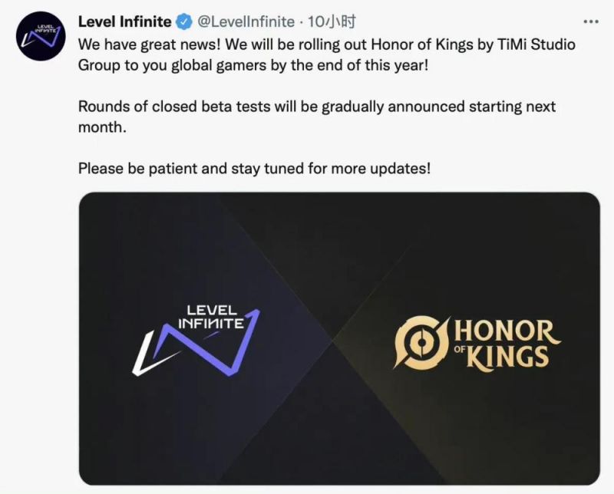Click the center diamond of the image
Image resolution: width=614 pixels, height=494 pixels.
338,338
